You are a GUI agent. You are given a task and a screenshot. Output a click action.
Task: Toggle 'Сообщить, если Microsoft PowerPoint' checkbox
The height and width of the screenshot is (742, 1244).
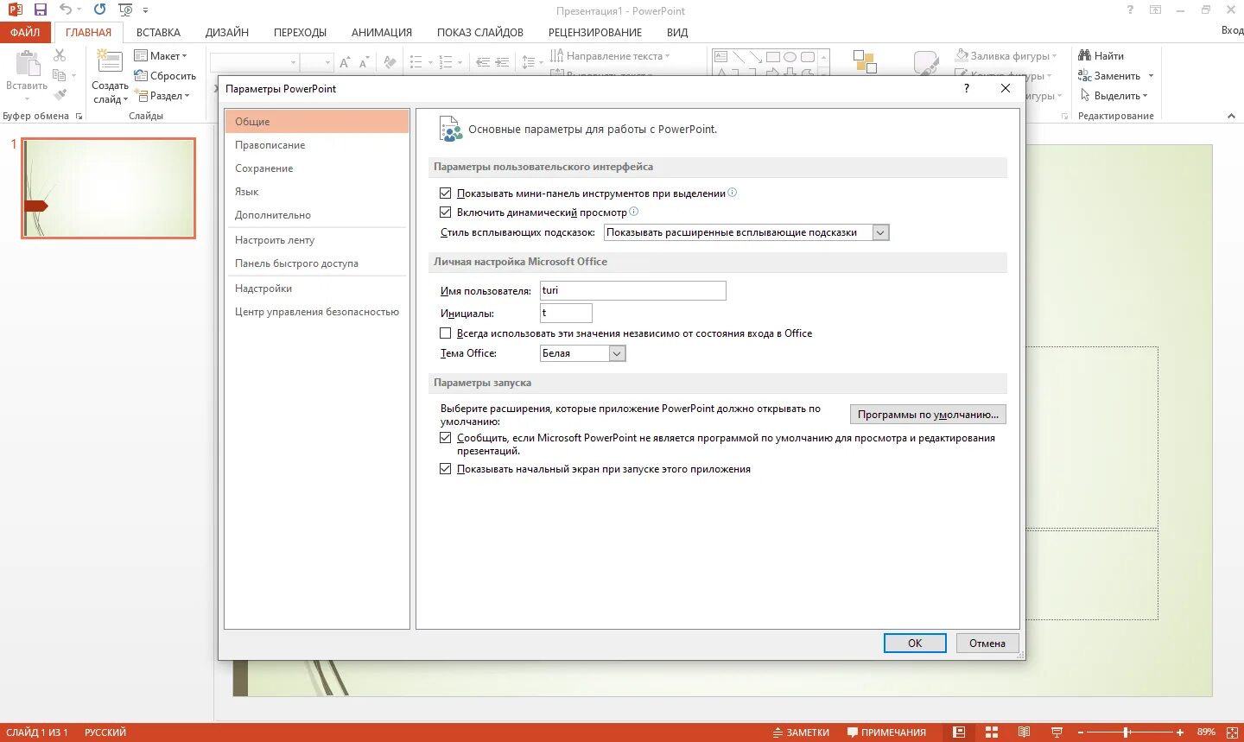pyautogui.click(x=446, y=438)
